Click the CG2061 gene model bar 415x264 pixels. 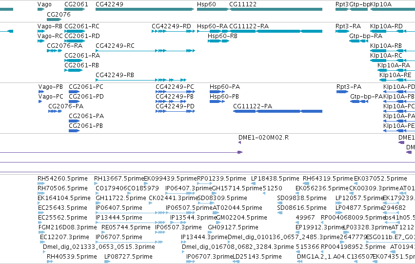[75, 9]
